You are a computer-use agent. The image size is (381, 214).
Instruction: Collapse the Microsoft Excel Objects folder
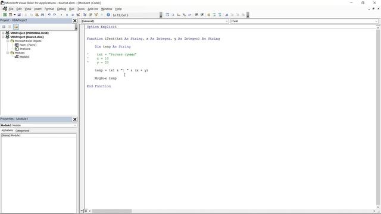tap(8, 41)
